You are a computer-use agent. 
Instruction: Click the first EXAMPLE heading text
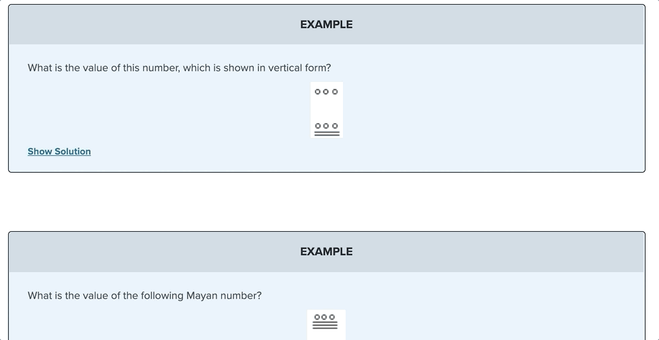[x=326, y=24]
